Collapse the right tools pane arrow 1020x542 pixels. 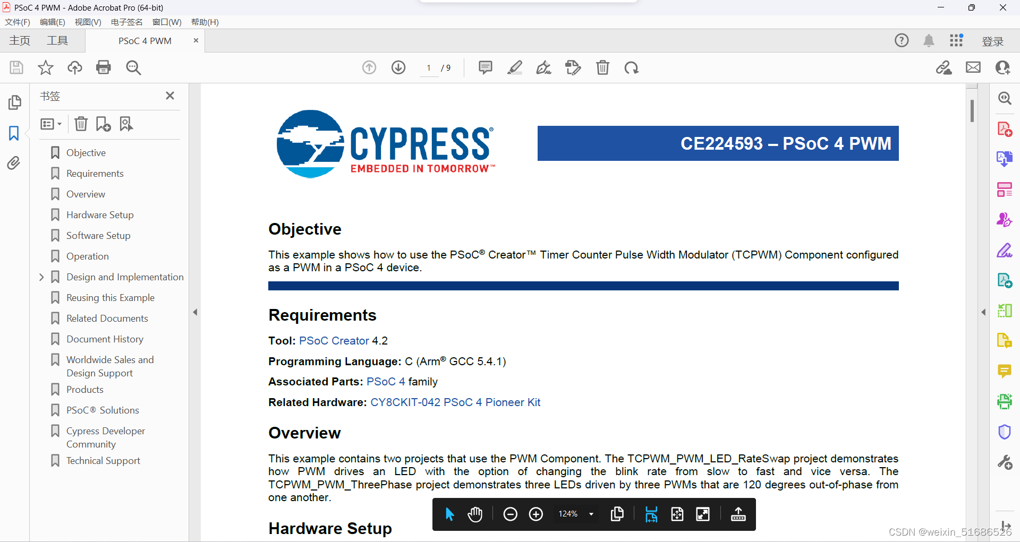tap(983, 312)
